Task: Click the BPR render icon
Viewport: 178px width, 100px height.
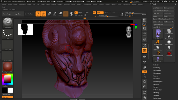Action: (144, 20)
